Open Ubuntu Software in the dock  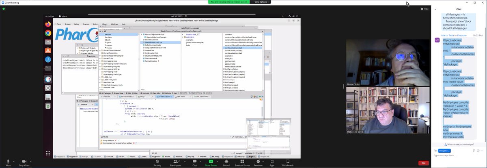tap(48, 51)
